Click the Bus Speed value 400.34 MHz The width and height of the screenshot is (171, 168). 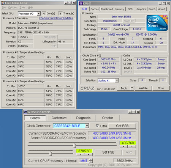(108, 68)
